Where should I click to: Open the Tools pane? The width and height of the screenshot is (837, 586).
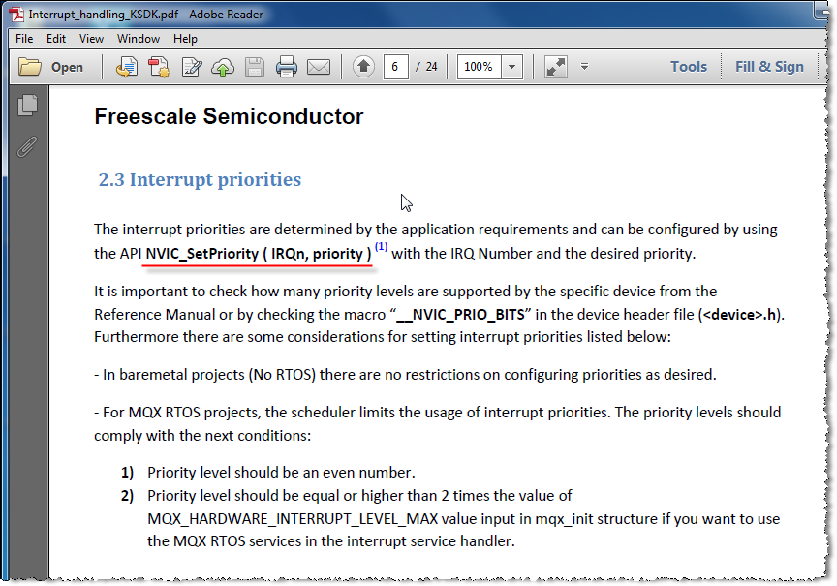(689, 67)
